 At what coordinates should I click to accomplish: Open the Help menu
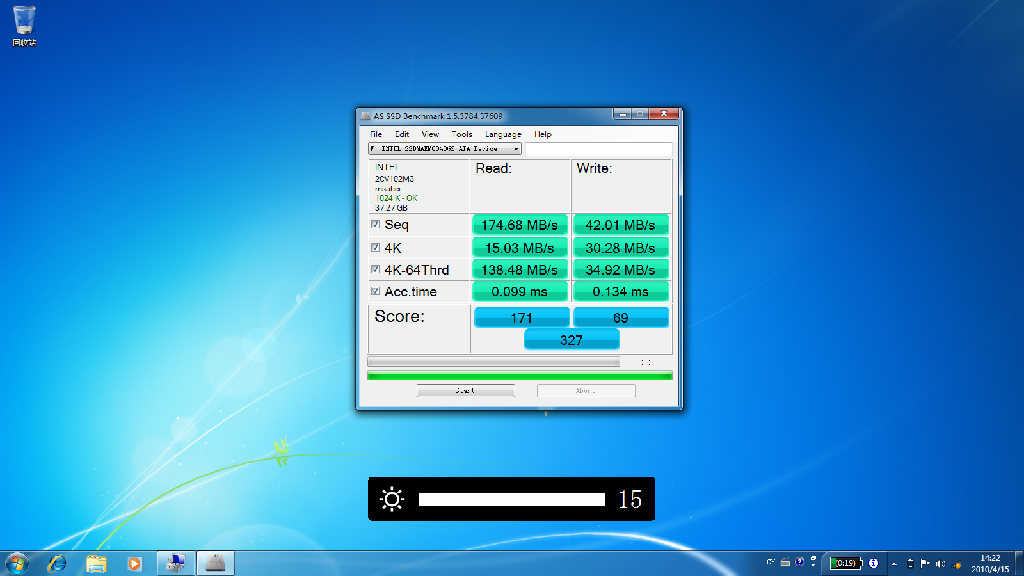pyautogui.click(x=543, y=134)
